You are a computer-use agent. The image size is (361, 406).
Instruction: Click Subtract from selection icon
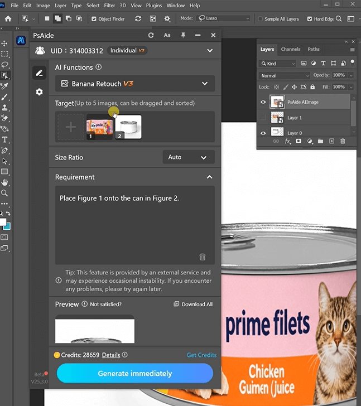[x=69, y=18]
